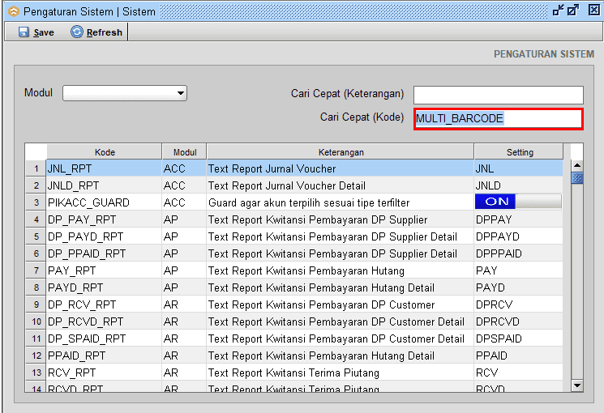Click the AR module cell in row 12

(x=184, y=356)
